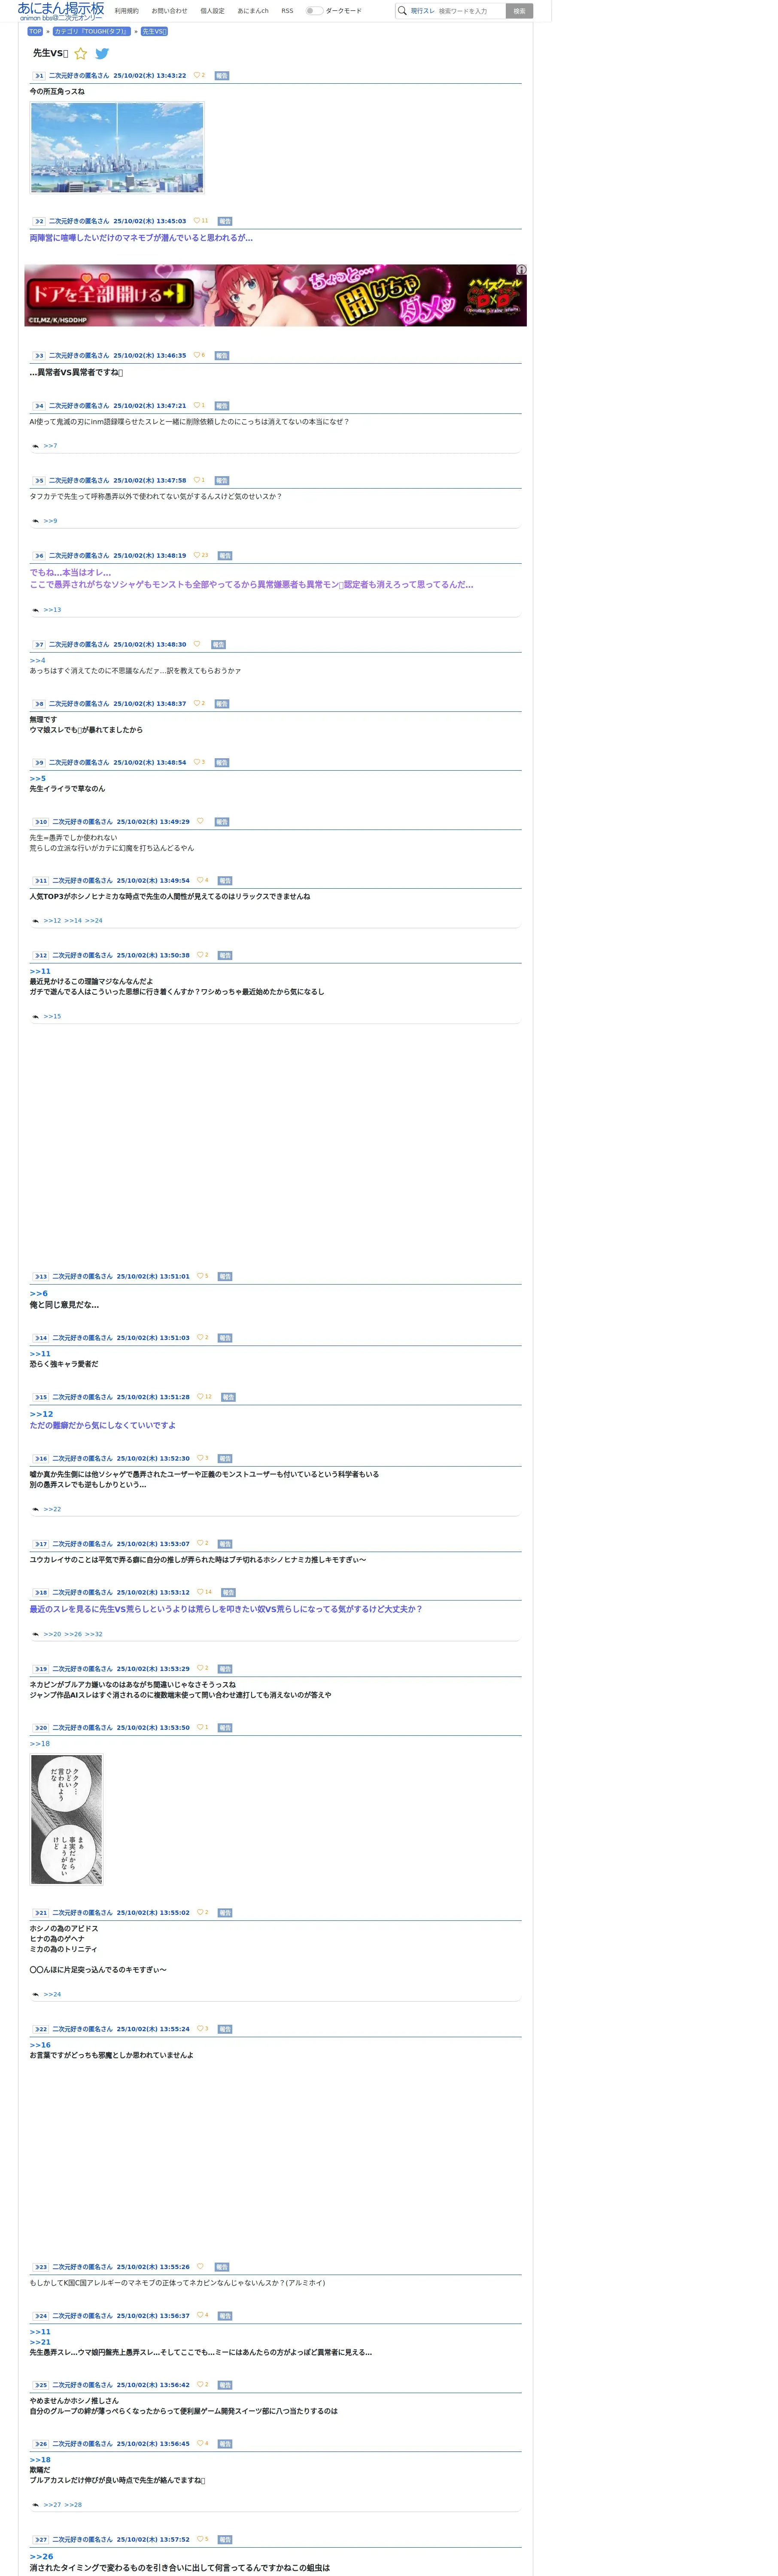Click the star favorite icon beside the thread title
This screenshot has height=2576, width=778.
point(81,54)
